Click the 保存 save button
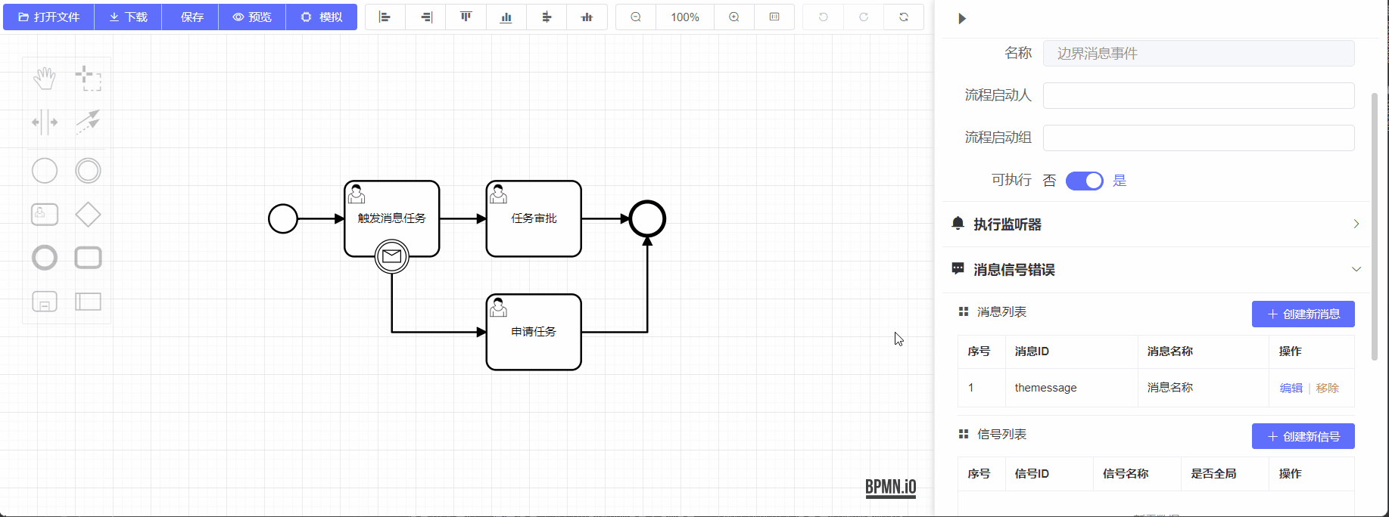The image size is (1389, 517). point(191,17)
